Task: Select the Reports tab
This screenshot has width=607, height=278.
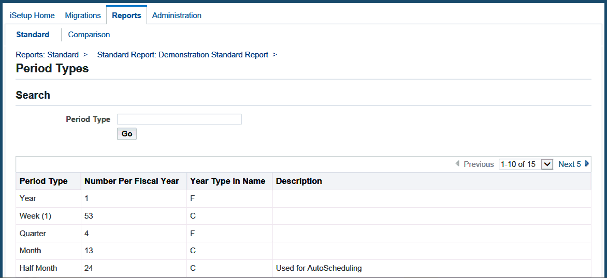Action: click(126, 16)
